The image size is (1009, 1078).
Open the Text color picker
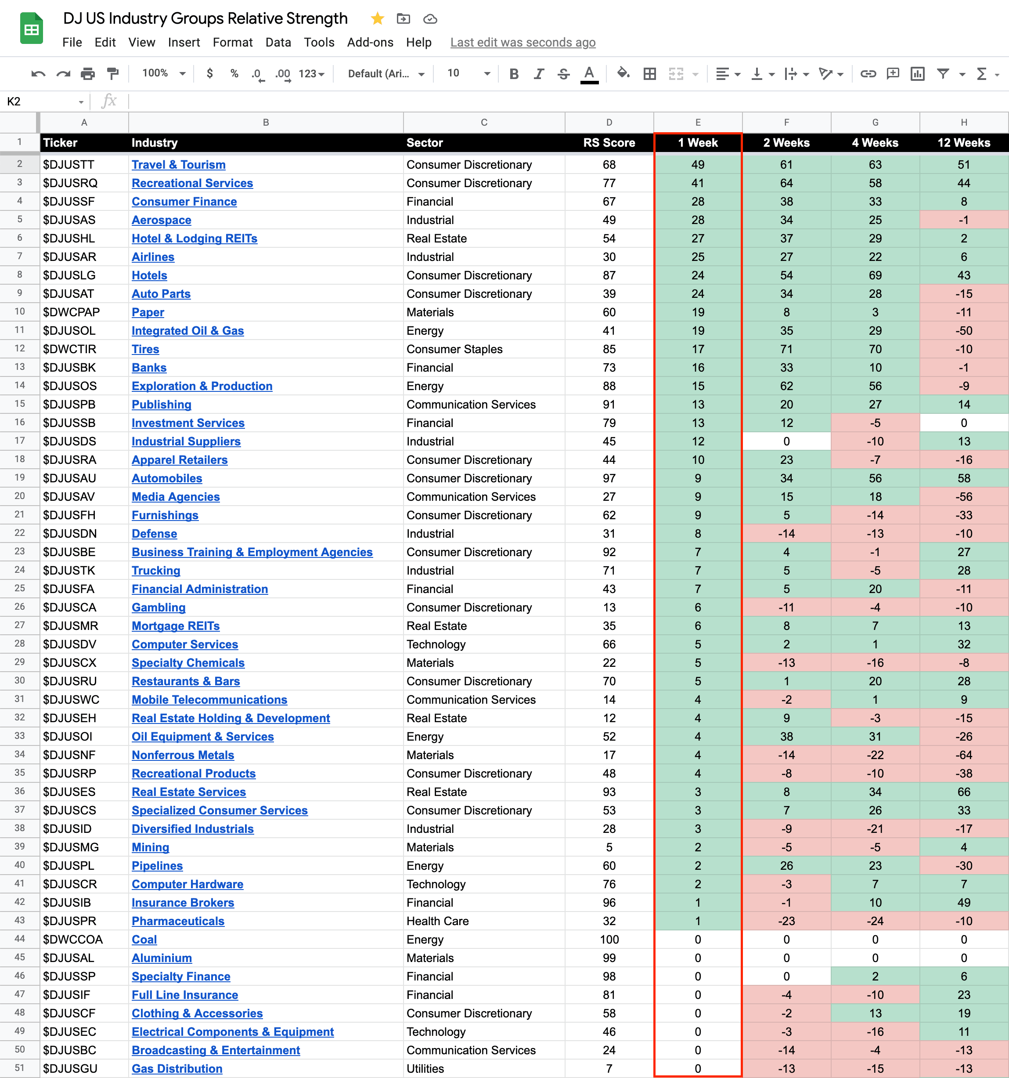pyautogui.click(x=589, y=74)
